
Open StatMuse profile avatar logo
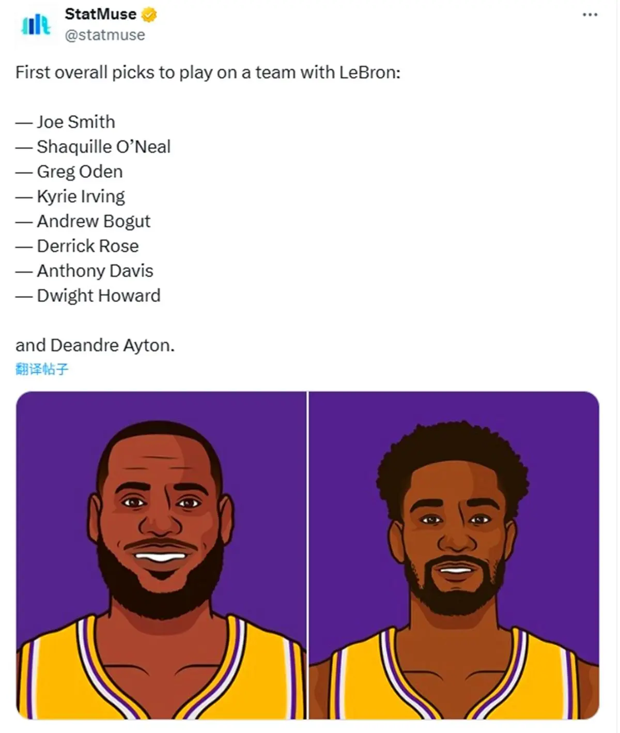[36, 24]
